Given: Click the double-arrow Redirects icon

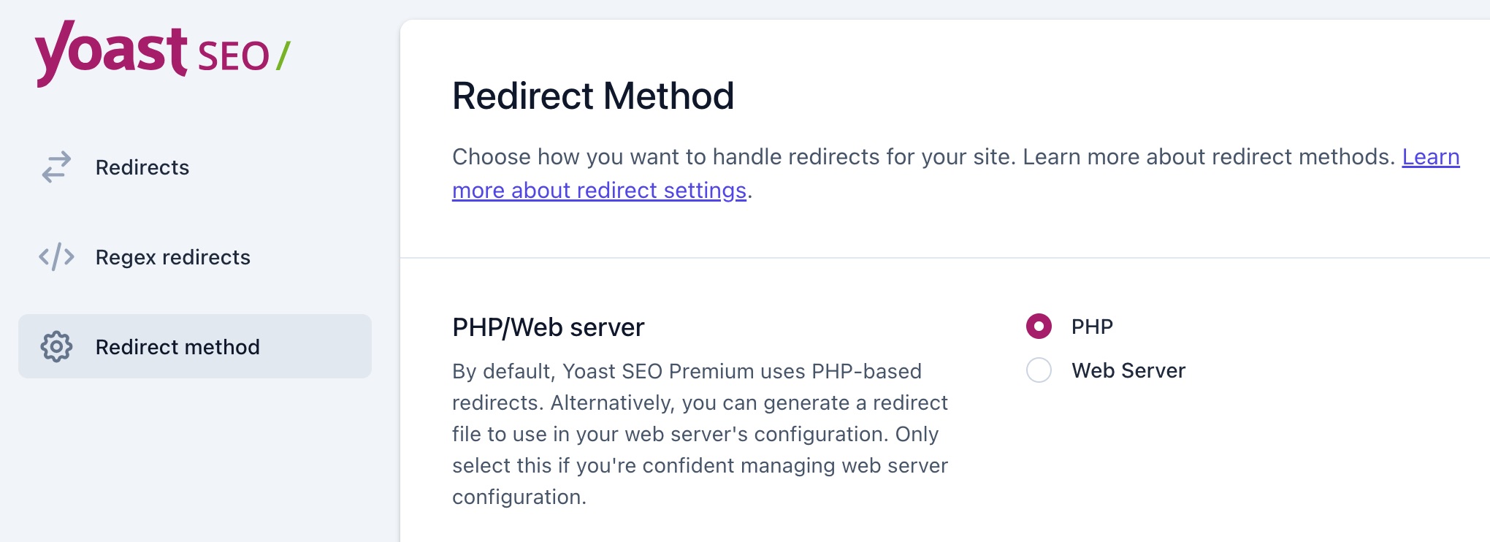Looking at the screenshot, I should point(56,167).
